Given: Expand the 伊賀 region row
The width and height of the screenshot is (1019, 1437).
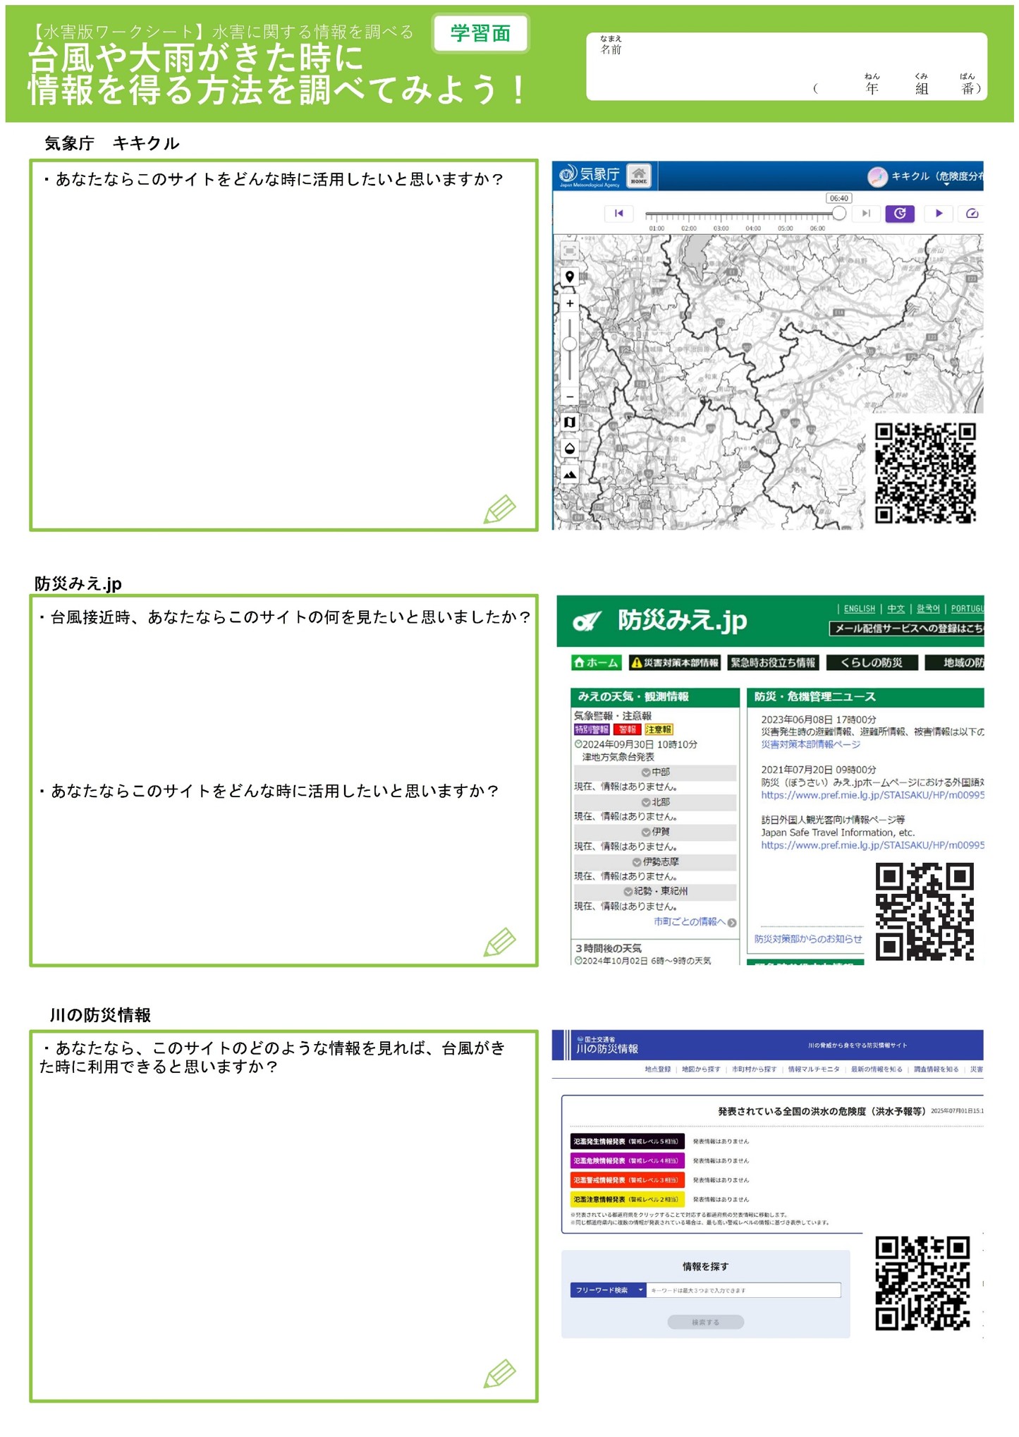Looking at the screenshot, I should [x=655, y=832].
